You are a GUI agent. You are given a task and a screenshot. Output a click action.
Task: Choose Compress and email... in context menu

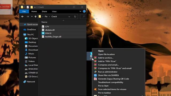(108, 65)
